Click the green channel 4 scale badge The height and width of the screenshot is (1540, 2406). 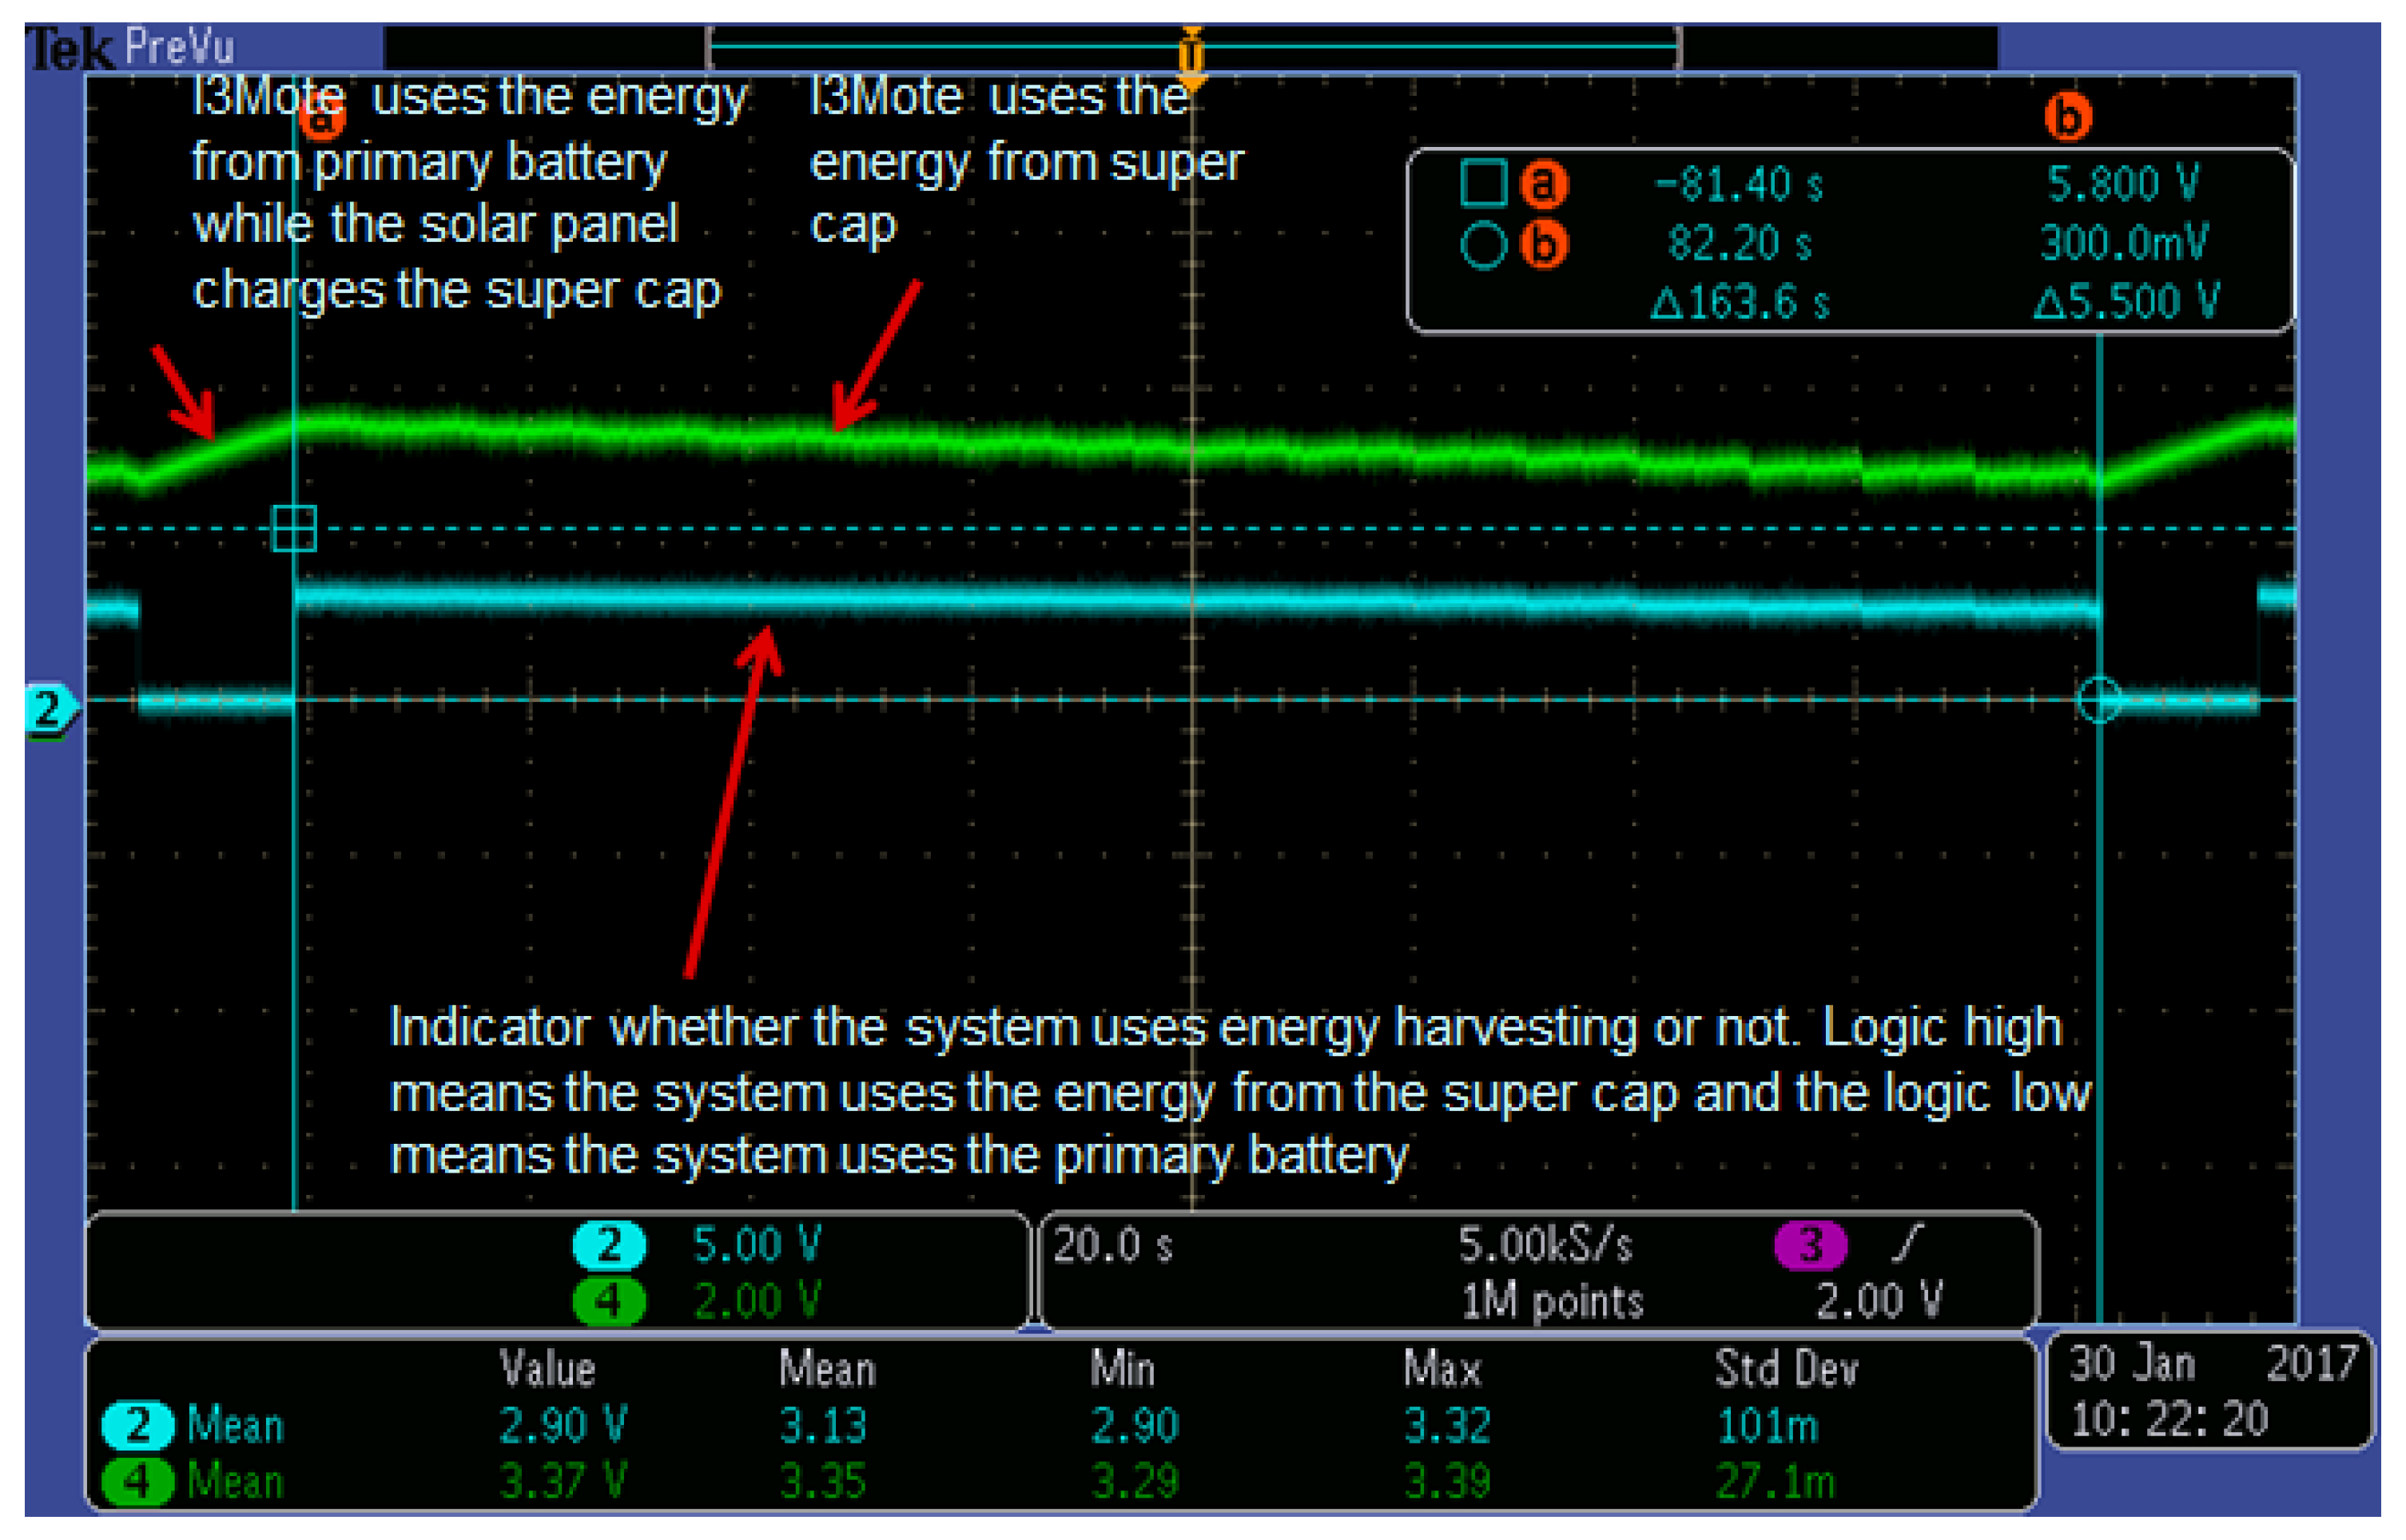pos(608,1301)
